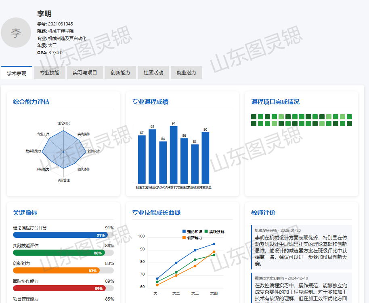Click the circular avatar showing 李
This screenshot has width=369, height=303.
(x=16, y=33)
